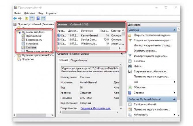The width and height of the screenshot is (193, 126).
Task: Click the Копировать pages icon
Action: (130, 115)
